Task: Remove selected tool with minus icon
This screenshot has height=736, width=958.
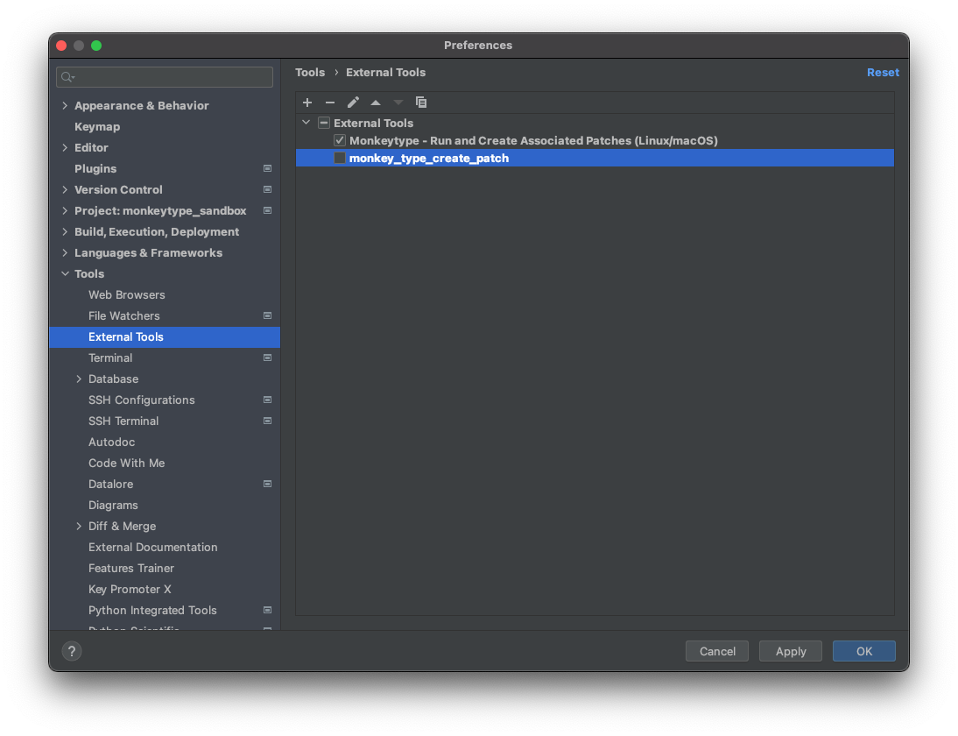Action: (x=330, y=103)
